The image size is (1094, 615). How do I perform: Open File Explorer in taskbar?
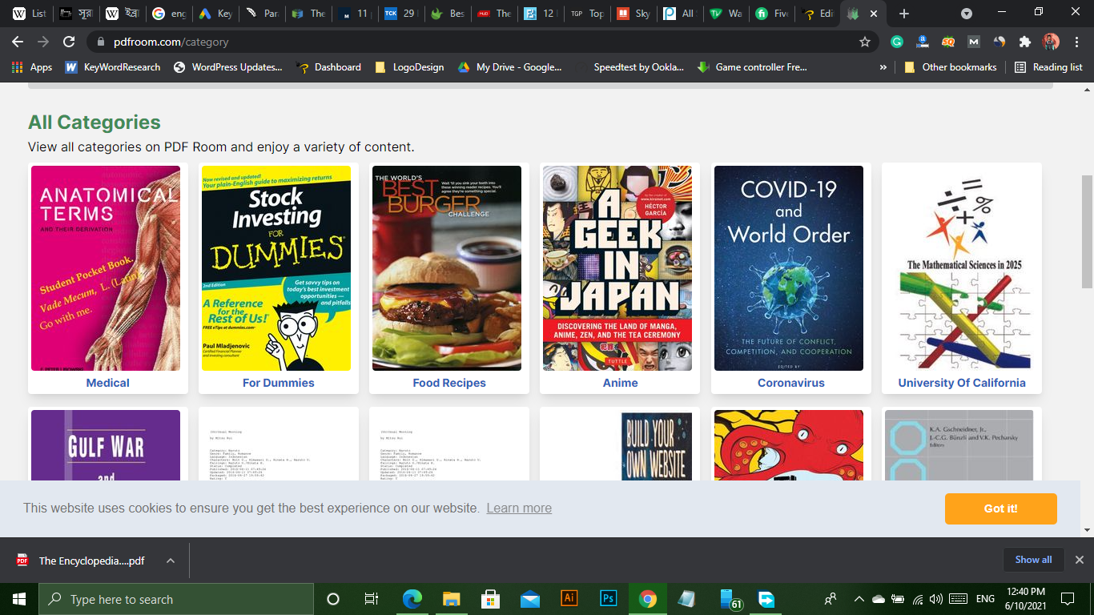[452, 599]
